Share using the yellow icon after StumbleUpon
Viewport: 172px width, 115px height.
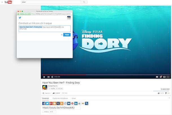pyautogui.click(x=83, y=103)
